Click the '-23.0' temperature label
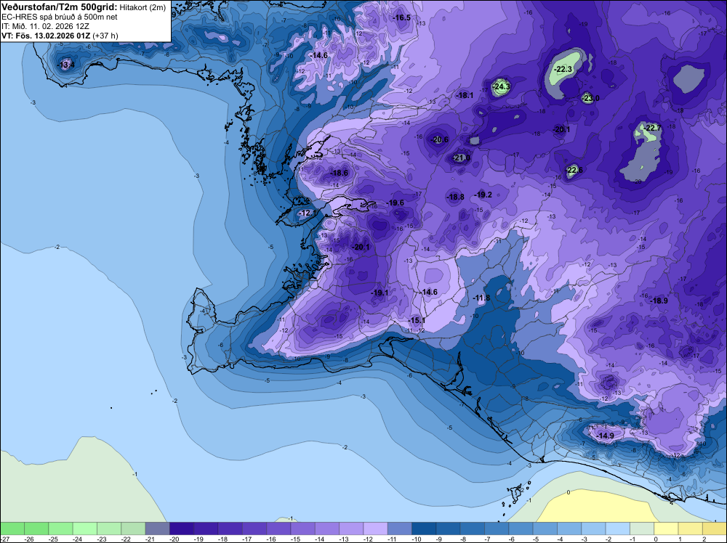 click(590, 98)
